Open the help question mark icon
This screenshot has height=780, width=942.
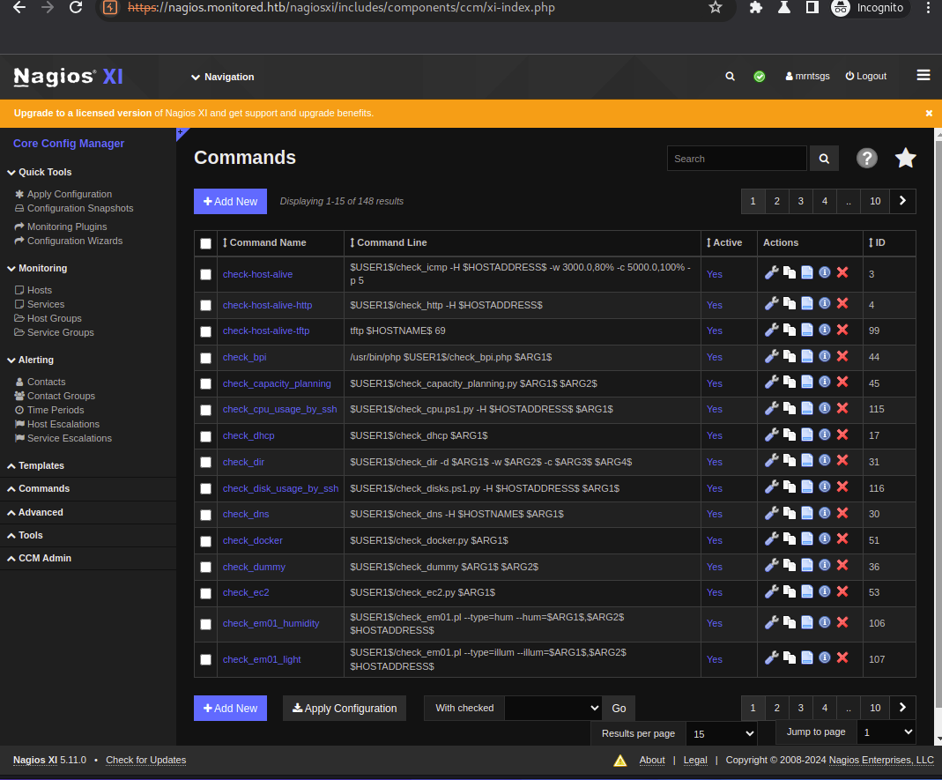(x=867, y=158)
